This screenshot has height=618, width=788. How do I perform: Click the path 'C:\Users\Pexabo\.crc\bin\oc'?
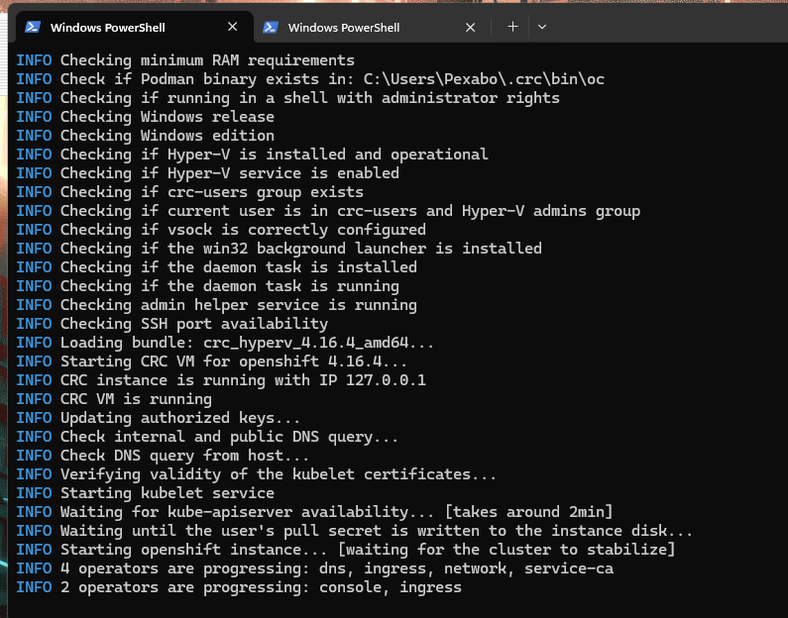484,79
